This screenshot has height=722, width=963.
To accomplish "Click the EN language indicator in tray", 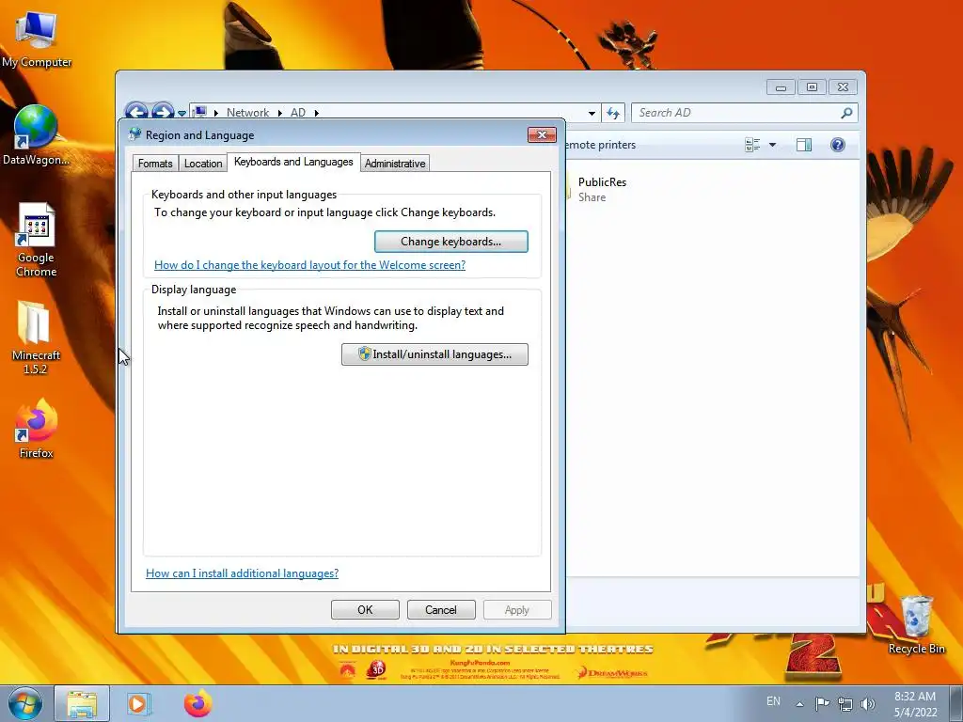I will click(773, 701).
